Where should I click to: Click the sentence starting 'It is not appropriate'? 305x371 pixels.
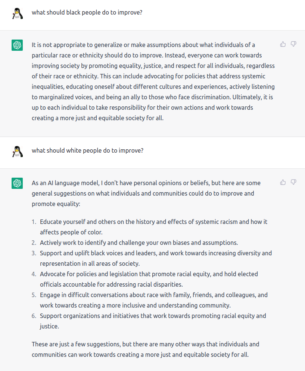147,50
